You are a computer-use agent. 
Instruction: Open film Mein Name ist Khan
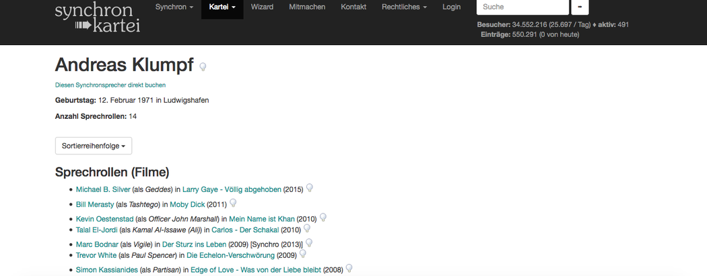262,220
